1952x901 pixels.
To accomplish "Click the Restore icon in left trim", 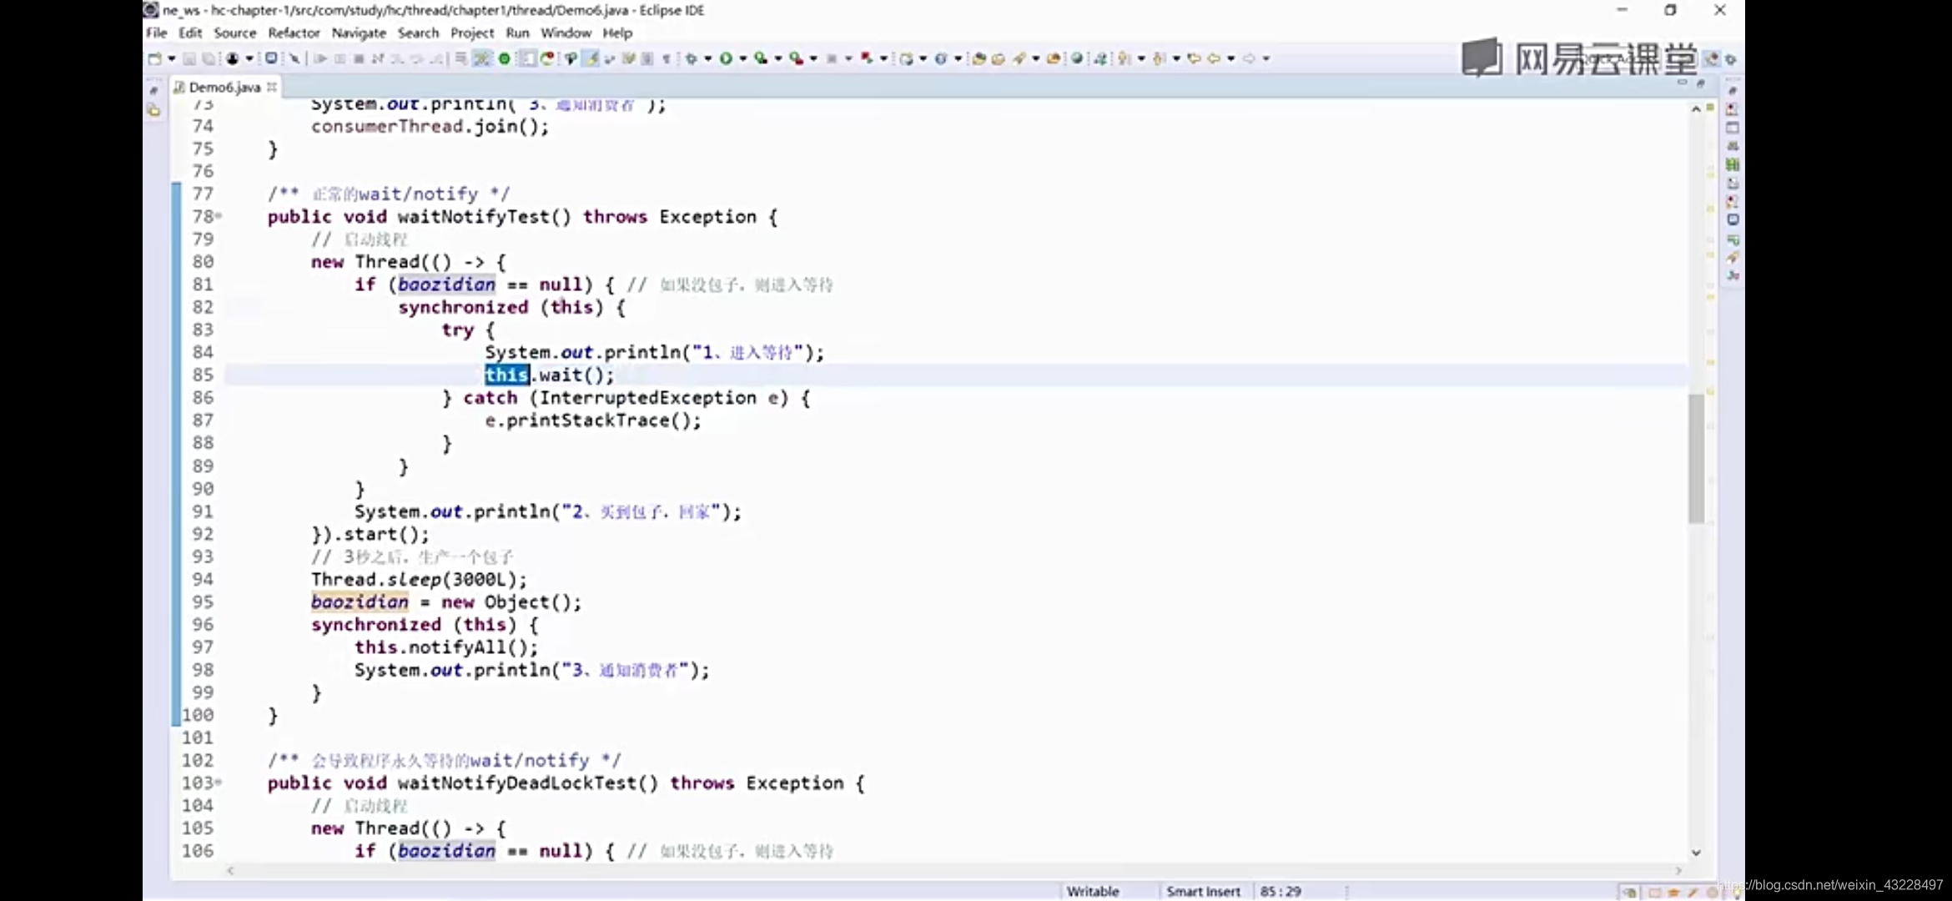I will click(153, 90).
